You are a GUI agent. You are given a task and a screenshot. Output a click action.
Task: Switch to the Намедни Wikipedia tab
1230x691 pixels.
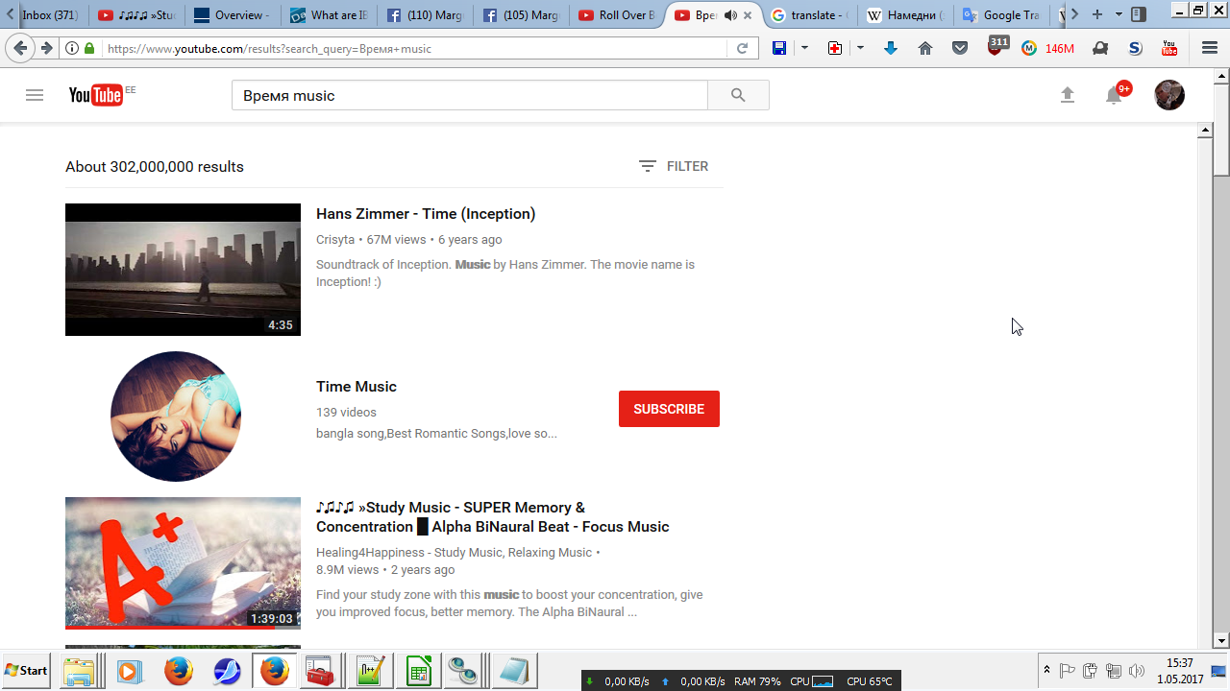(906, 15)
